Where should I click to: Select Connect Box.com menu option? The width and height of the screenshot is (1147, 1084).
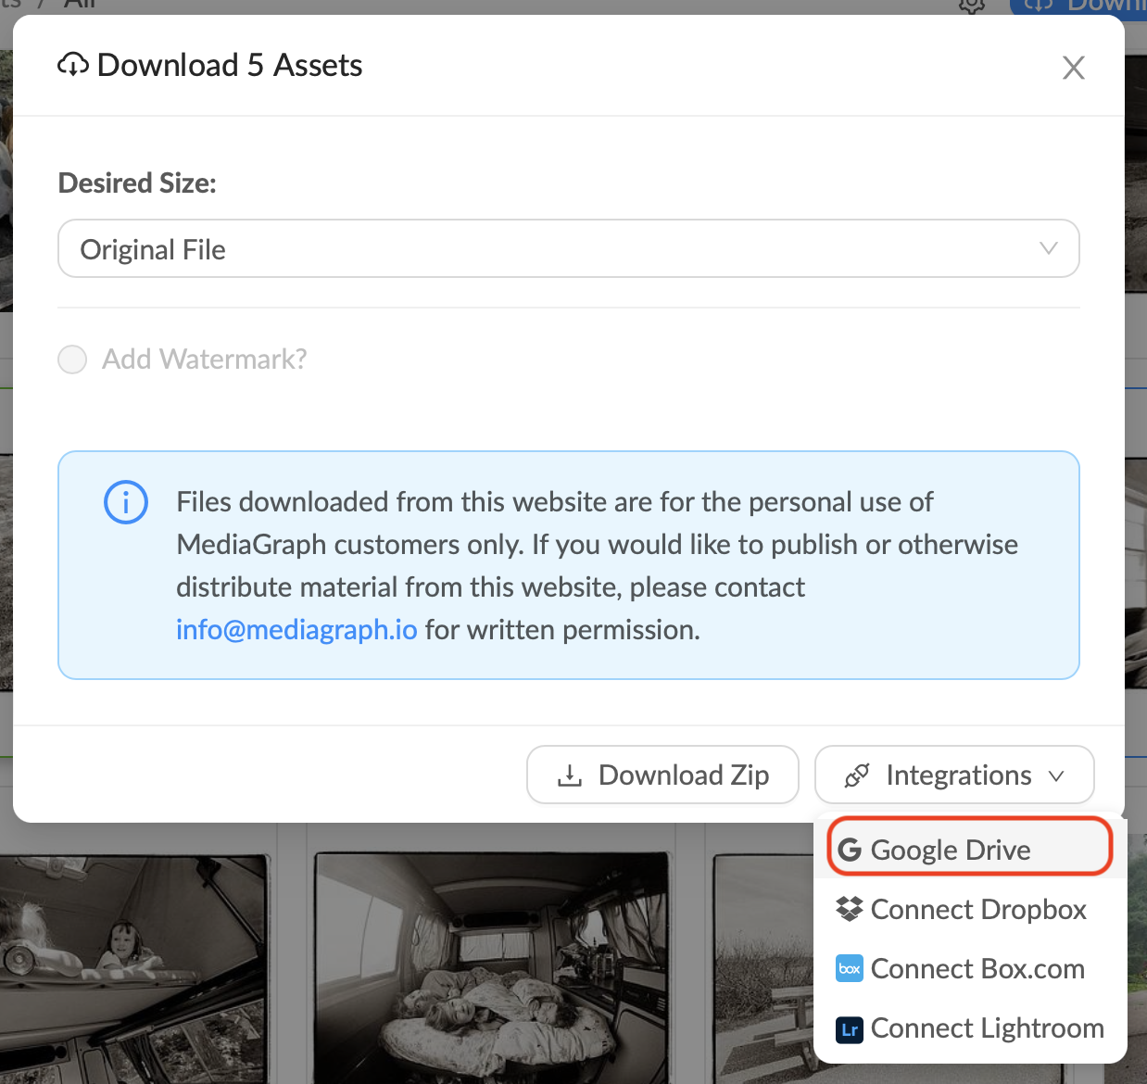[x=977, y=969]
